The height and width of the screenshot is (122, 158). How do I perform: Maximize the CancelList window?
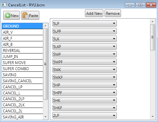pyautogui.click(x=140, y=5)
